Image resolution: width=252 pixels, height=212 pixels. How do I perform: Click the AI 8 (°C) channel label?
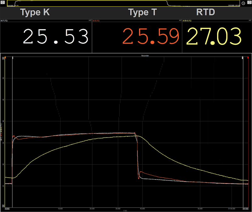[x=96, y=21]
